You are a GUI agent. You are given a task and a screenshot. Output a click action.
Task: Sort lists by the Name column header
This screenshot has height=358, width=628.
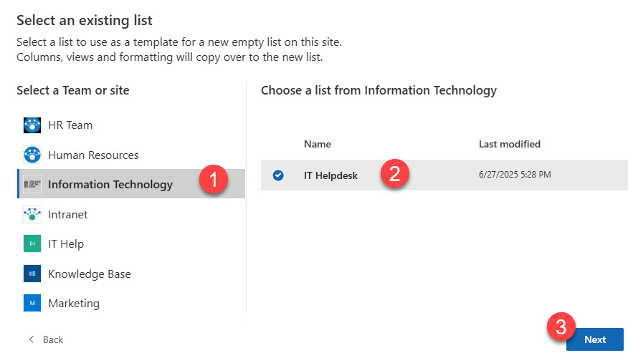(318, 144)
